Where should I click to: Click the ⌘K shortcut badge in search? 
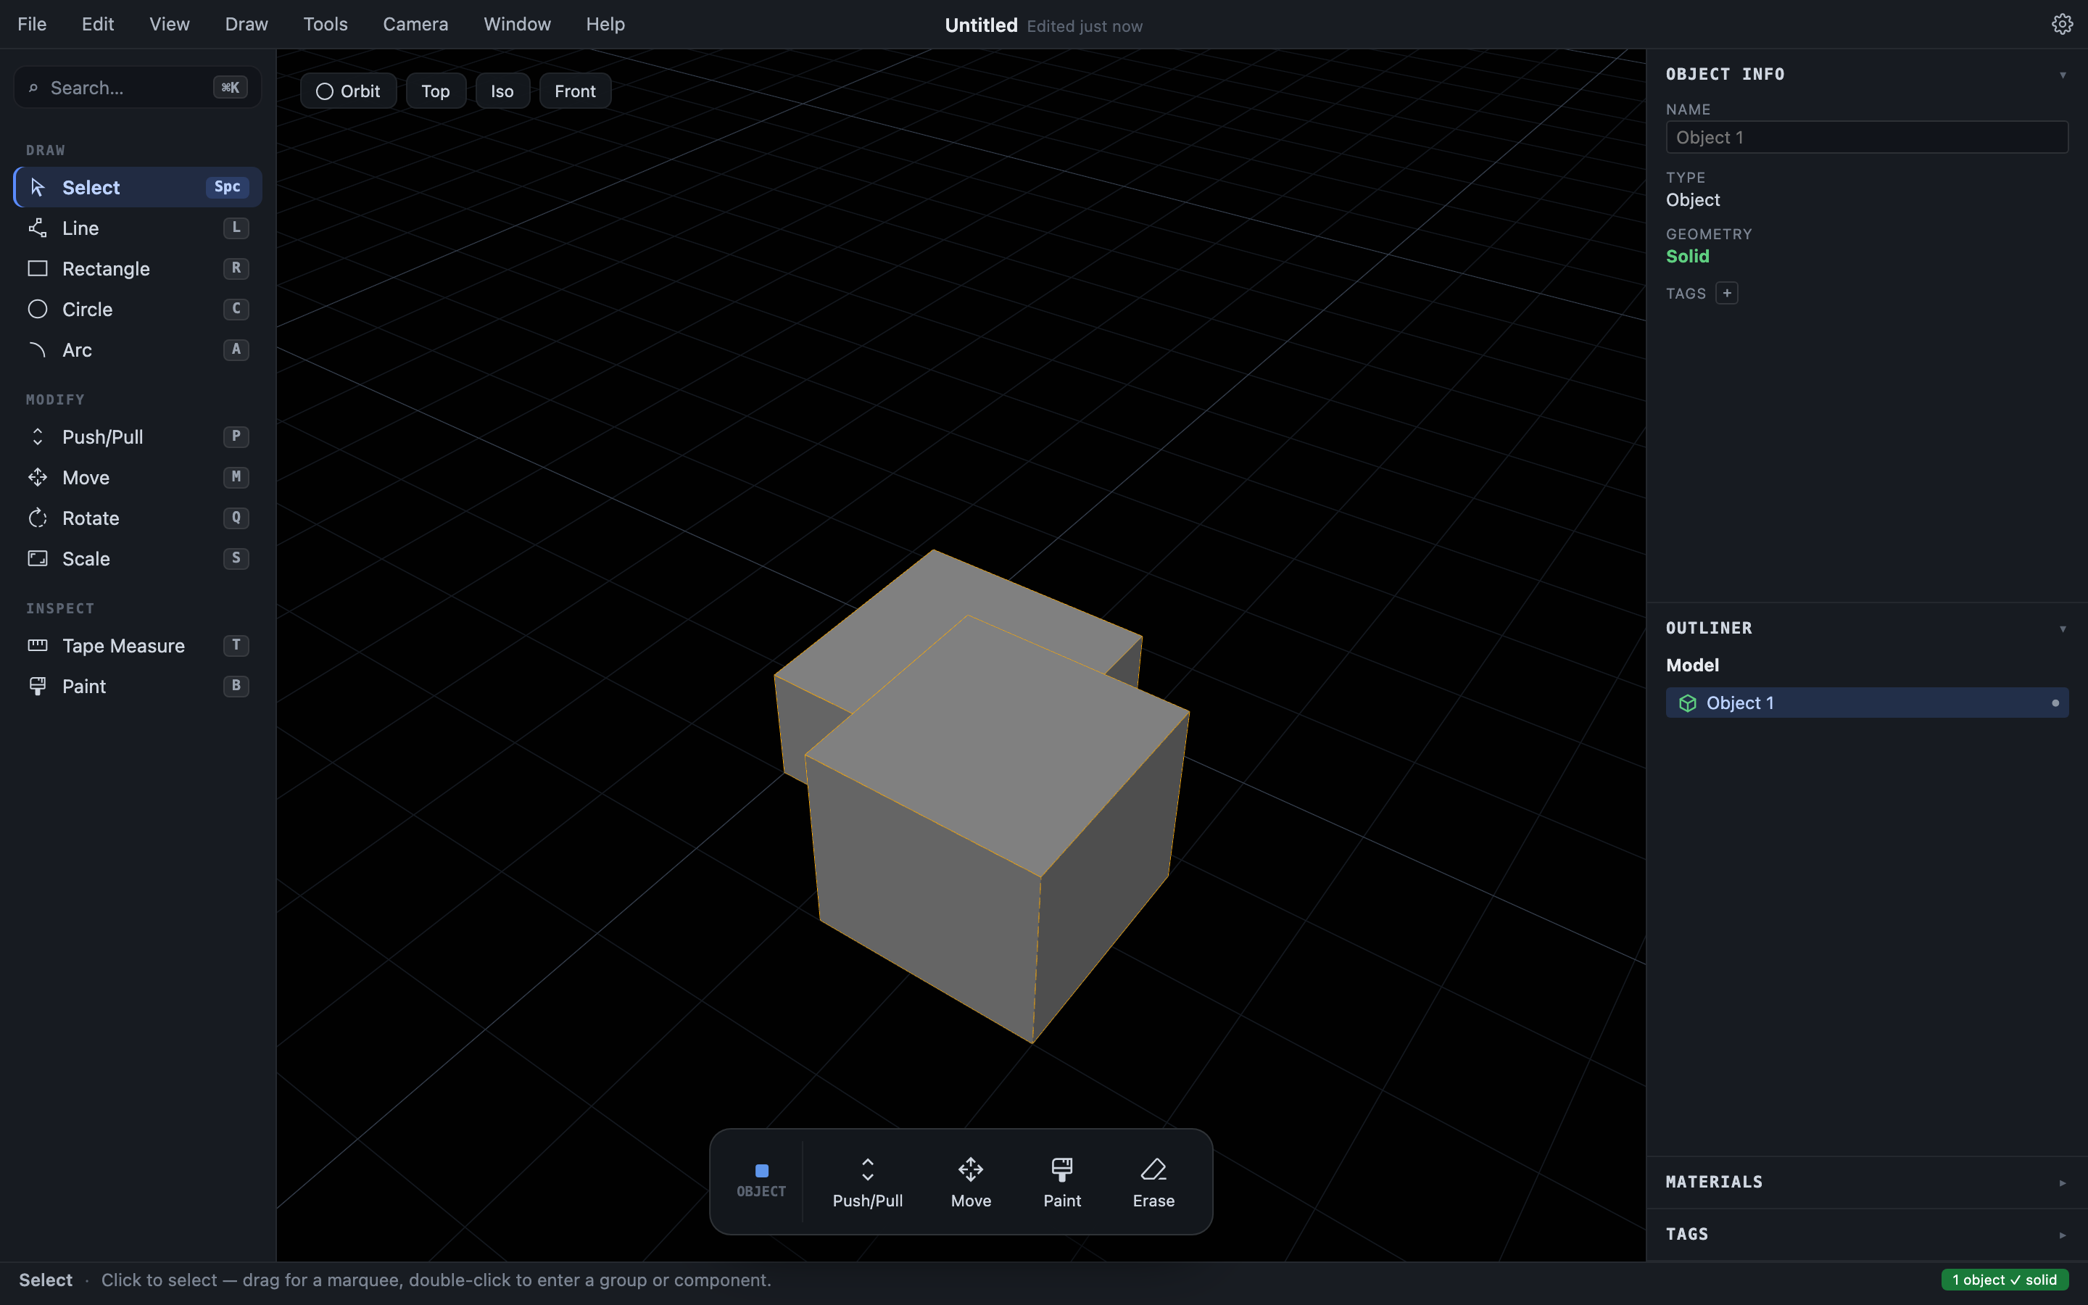click(x=230, y=88)
